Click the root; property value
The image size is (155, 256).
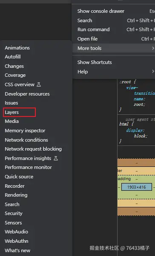pos(139,105)
